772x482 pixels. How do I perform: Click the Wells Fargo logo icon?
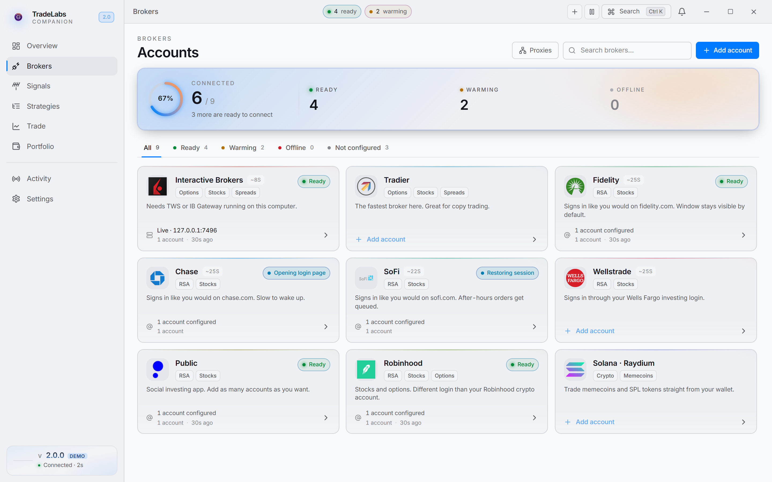click(575, 278)
